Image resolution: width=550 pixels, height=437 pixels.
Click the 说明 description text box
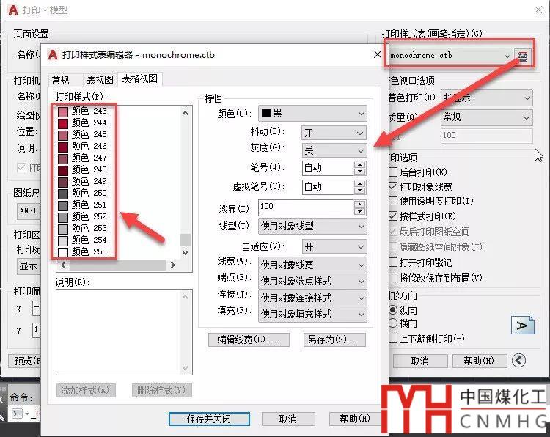124,332
